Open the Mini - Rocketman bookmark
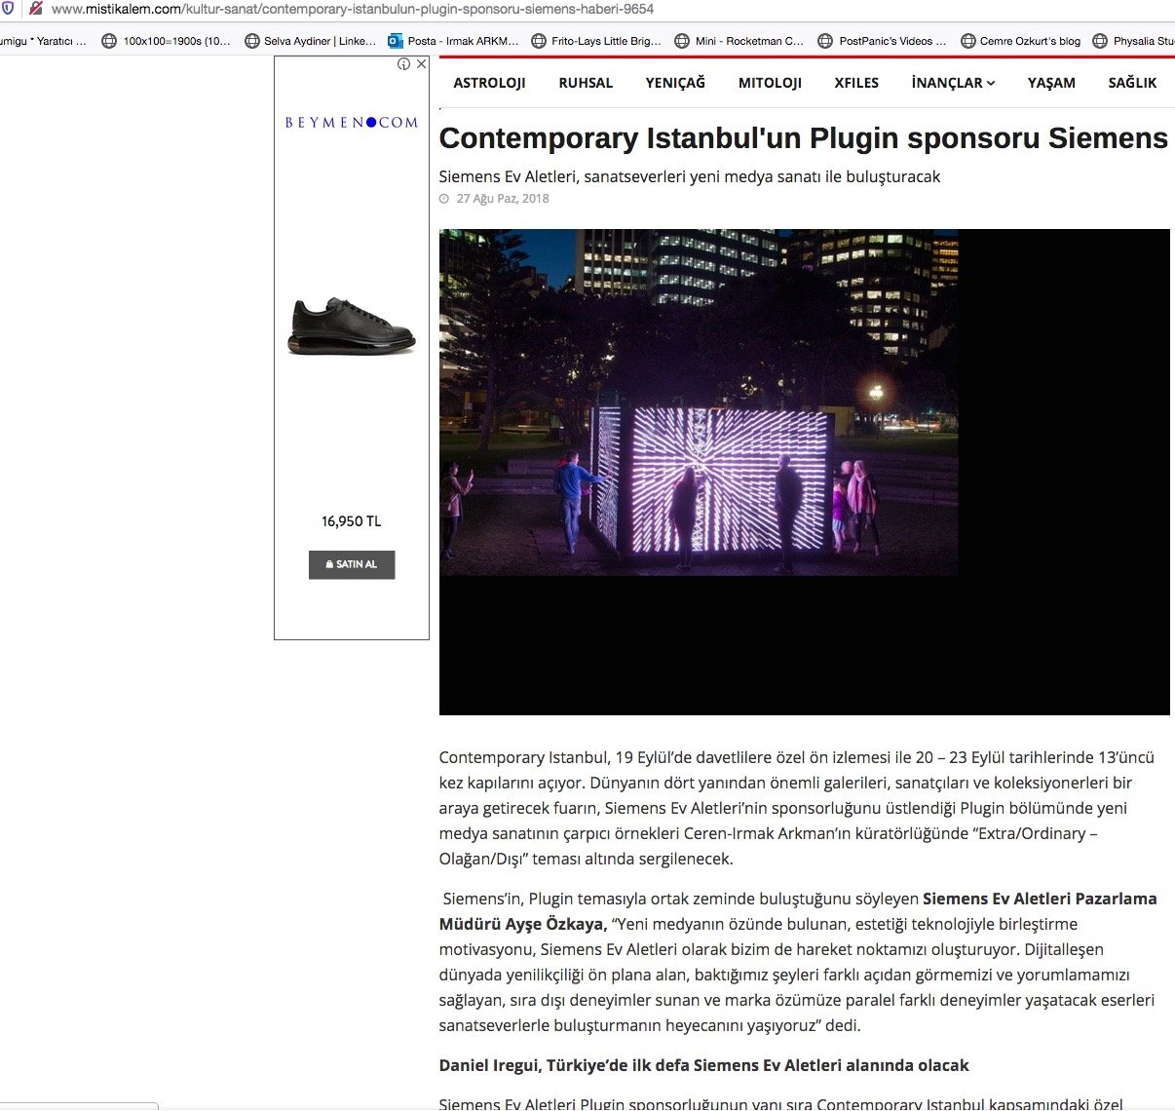The width and height of the screenshot is (1175, 1111). (739, 41)
